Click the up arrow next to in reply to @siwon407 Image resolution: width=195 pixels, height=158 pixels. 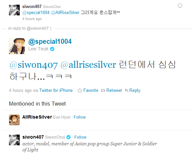point(51,29)
